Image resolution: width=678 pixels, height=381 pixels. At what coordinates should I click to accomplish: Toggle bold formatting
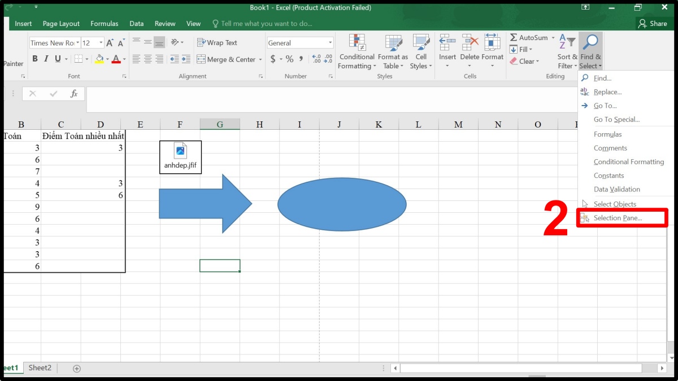(x=34, y=58)
